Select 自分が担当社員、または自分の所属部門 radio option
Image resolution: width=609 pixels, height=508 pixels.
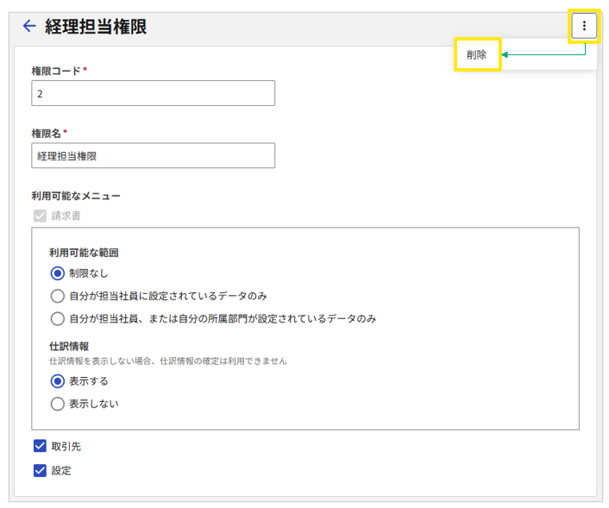[x=58, y=319]
